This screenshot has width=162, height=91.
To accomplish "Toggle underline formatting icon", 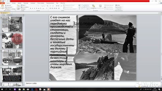I will 34,8.
